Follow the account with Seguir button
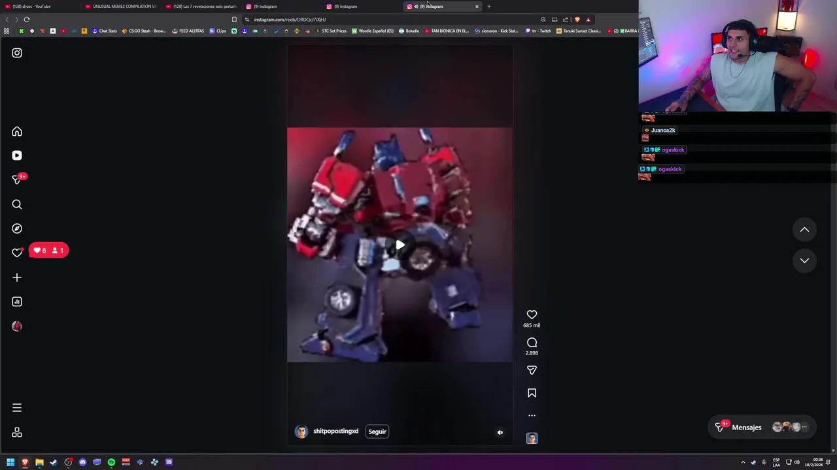The height and width of the screenshot is (470, 837). (377, 431)
